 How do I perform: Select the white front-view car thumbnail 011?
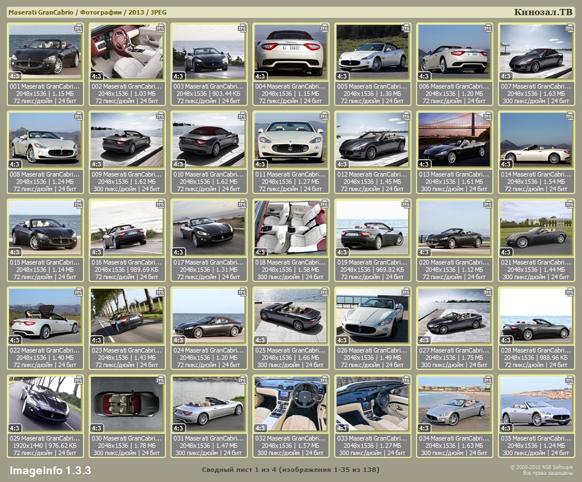coord(290,140)
